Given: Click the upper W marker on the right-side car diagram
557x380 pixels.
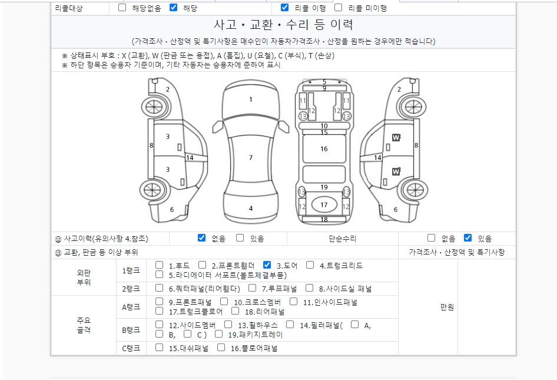Looking at the screenshot, I should click(x=396, y=137).
